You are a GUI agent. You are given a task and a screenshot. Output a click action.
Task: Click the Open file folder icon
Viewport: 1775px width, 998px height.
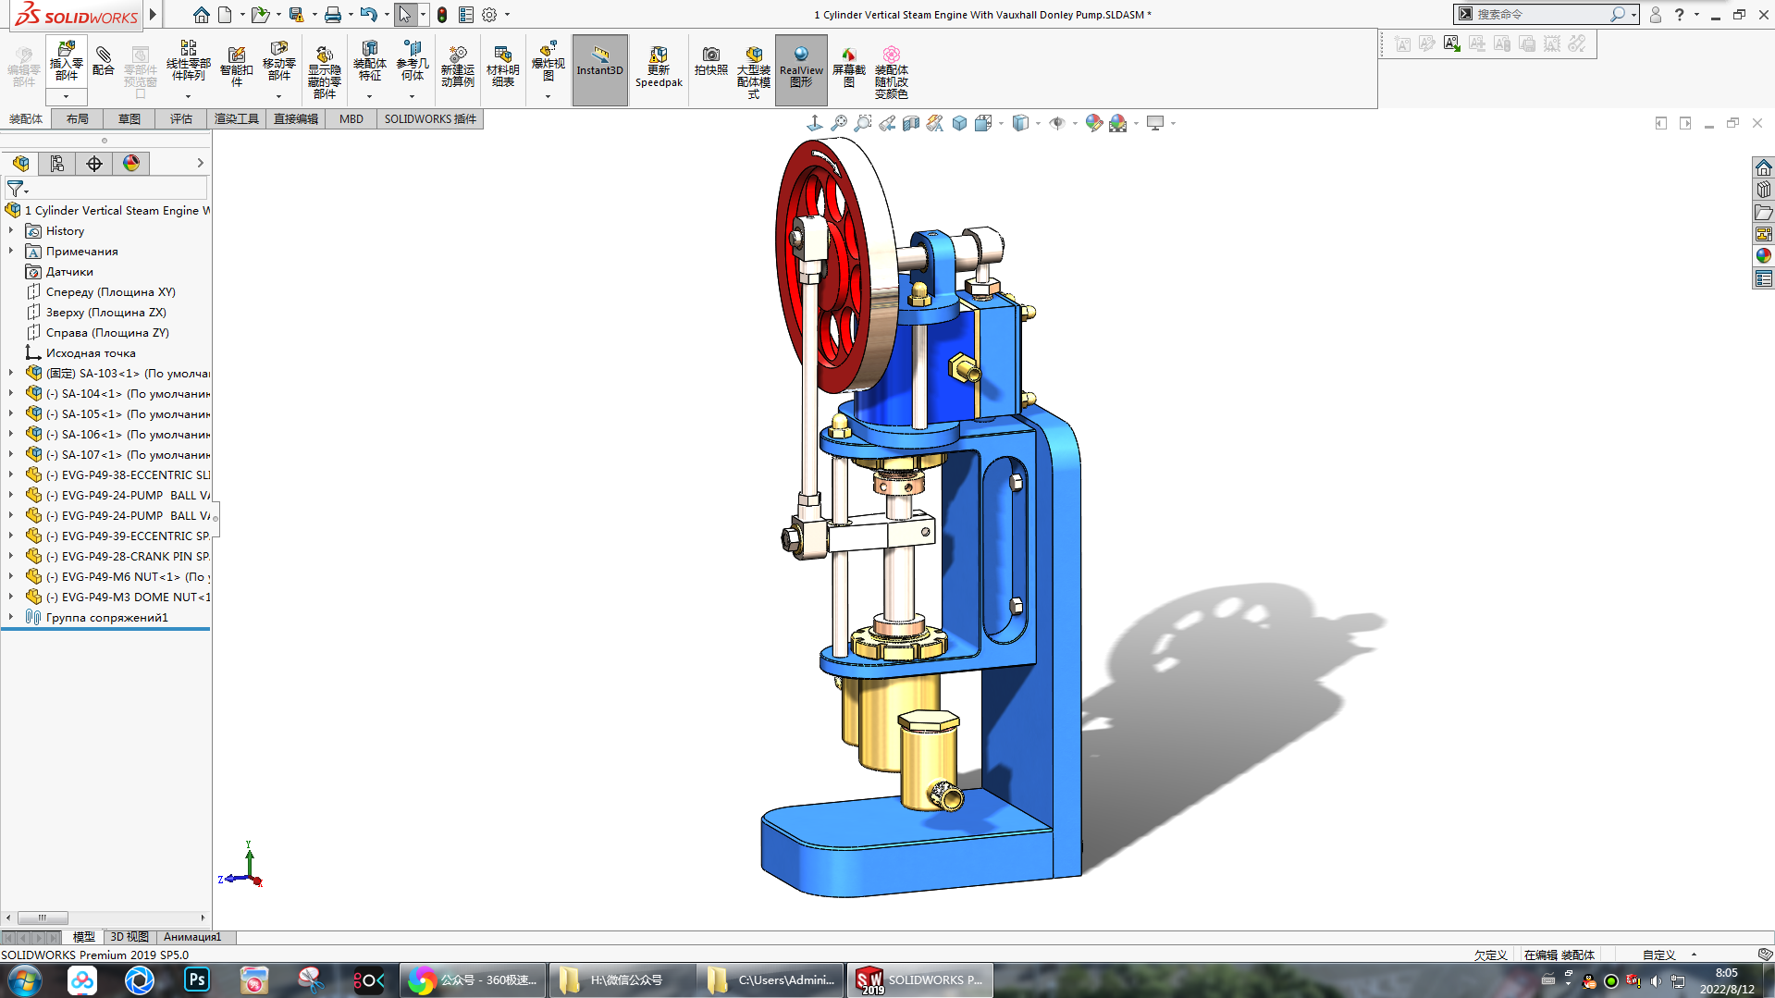(x=260, y=15)
